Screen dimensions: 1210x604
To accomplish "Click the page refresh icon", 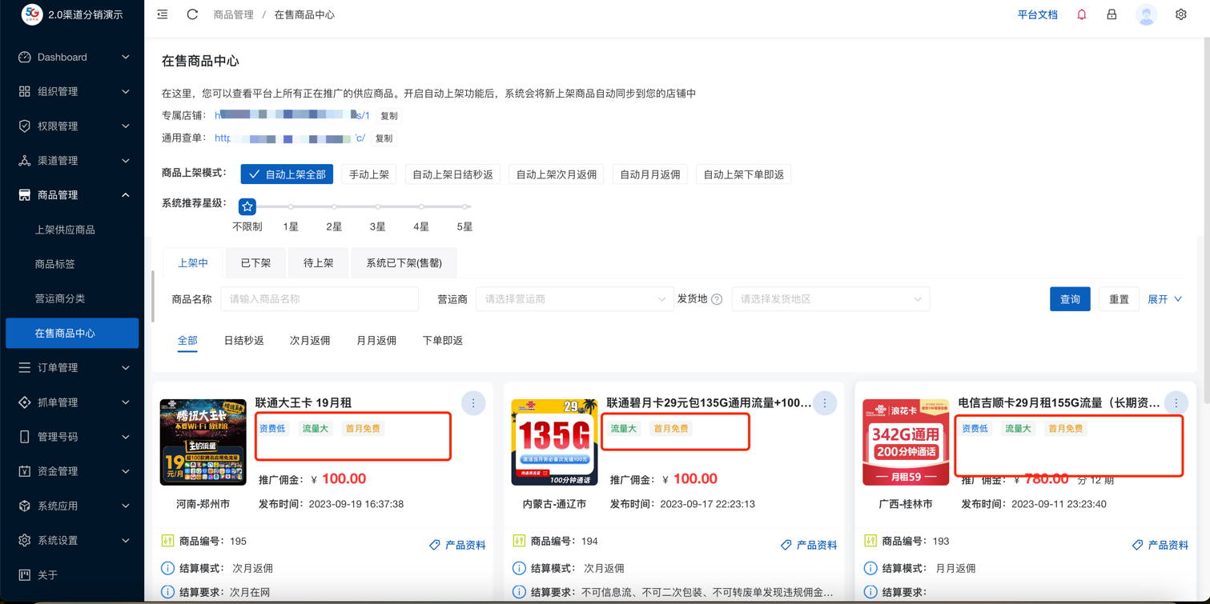I will pyautogui.click(x=192, y=14).
